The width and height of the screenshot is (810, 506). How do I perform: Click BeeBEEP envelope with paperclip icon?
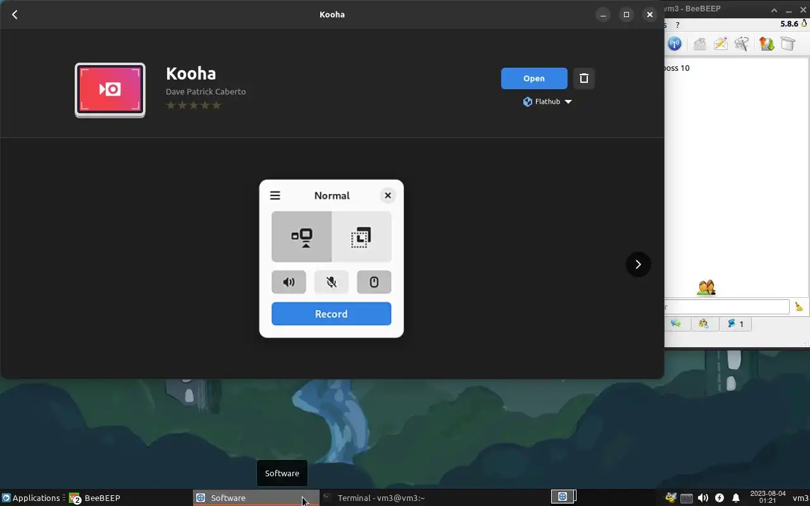tap(699, 44)
